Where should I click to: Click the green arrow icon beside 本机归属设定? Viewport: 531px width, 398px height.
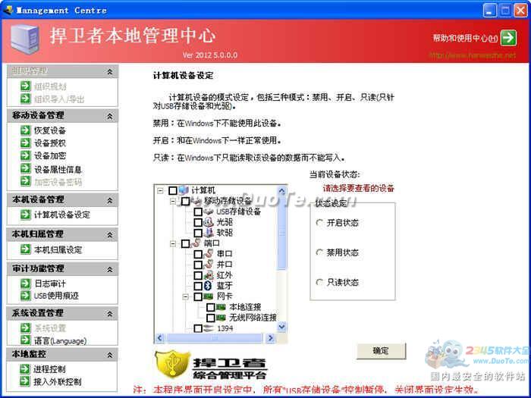pyautogui.click(x=25, y=249)
